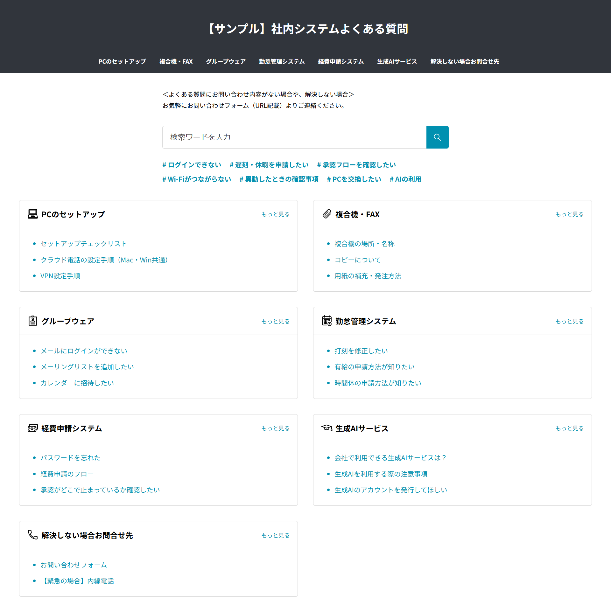This screenshot has width=611, height=612.
Task: Open the グループウェア navigation menu item
Action: 226,61
